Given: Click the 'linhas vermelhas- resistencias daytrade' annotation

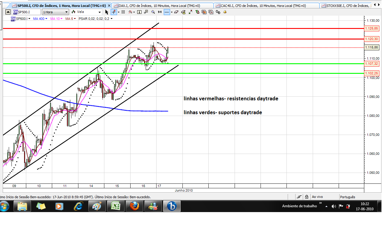Looking at the screenshot, I should (231, 99).
